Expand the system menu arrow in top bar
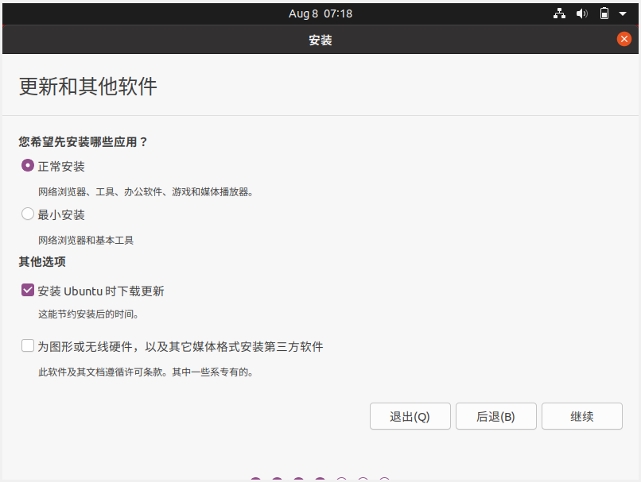The height and width of the screenshot is (482, 641). tap(623, 13)
